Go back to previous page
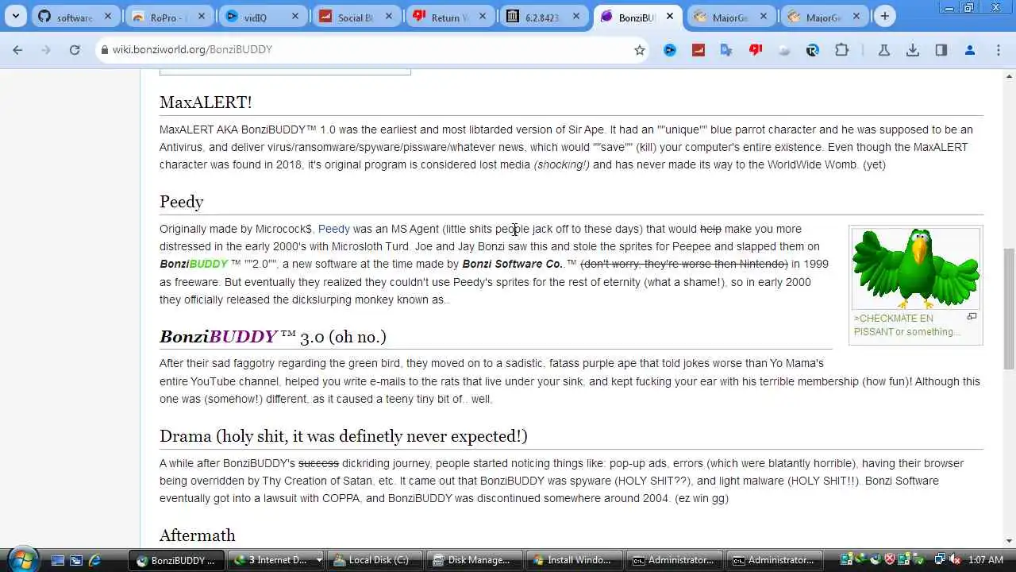Screen dimensions: 1016x572 click(17, 49)
